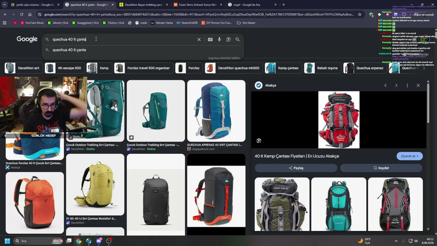This screenshot has height=246, width=437.
Task: Open the Windows Start menu
Action: click(x=7, y=241)
